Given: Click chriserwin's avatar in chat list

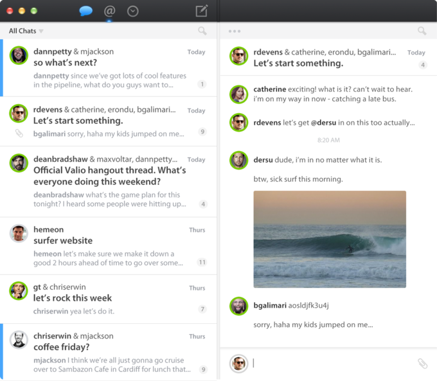Looking at the screenshot, I should [x=19, y=340].
